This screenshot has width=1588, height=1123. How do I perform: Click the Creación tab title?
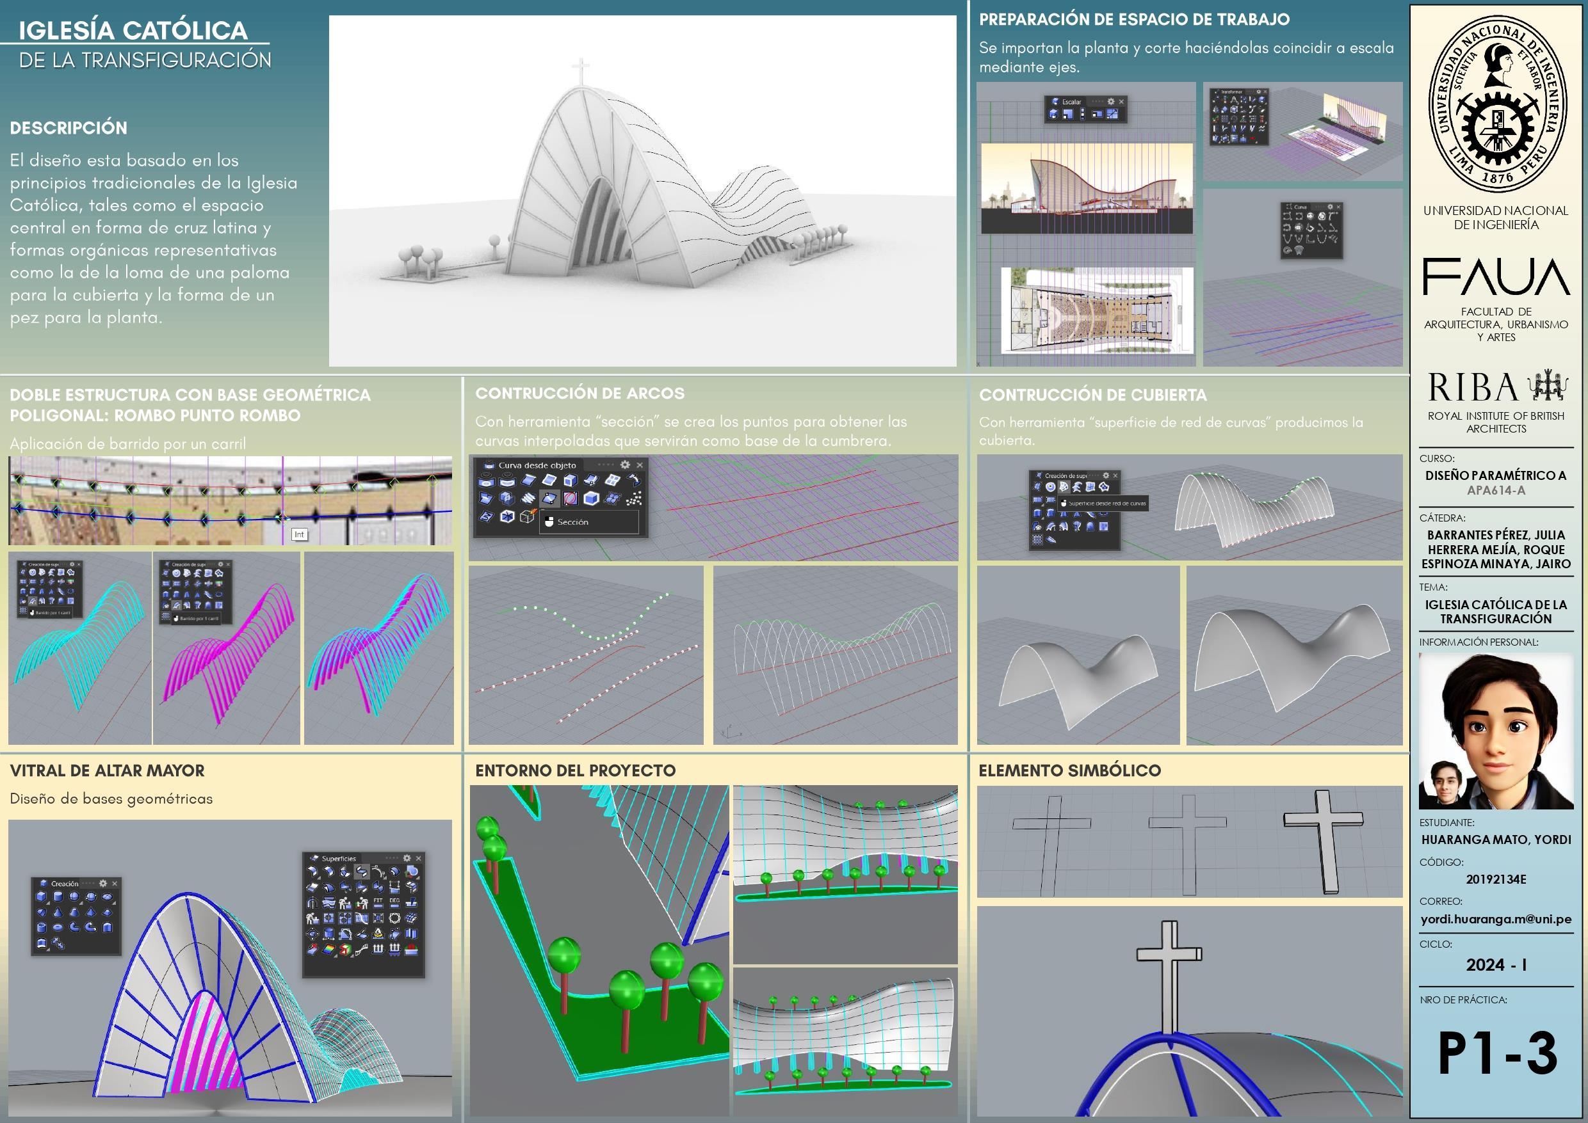[65, 884]
